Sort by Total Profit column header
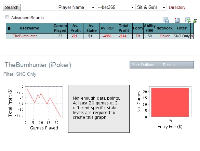 click(124, 28)
